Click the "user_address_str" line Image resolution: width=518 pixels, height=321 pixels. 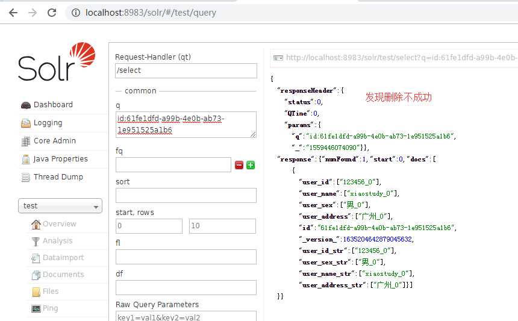(356, 285)
